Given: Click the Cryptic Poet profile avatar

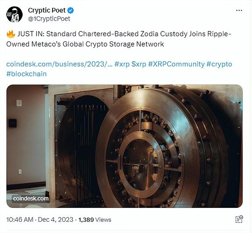Looking at the screenshot, I should (x=14, y=14).
